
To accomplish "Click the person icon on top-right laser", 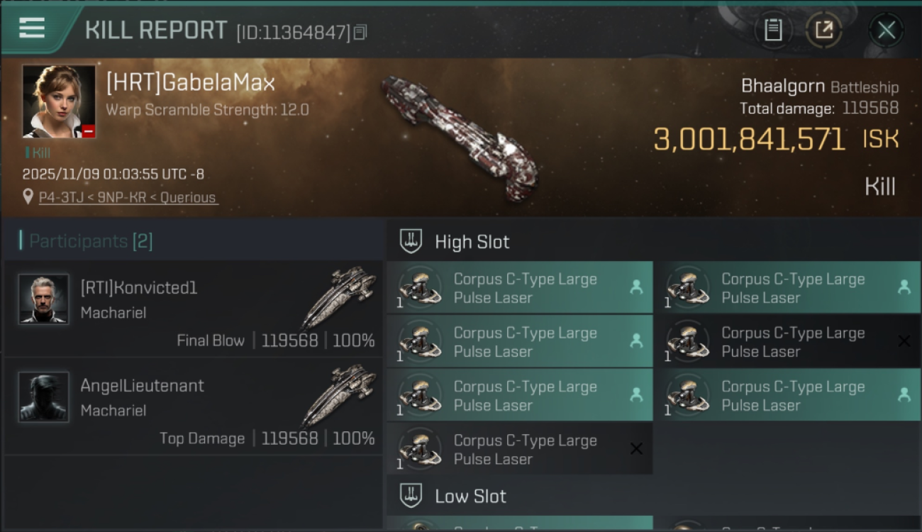I will (x=904, y=287).
